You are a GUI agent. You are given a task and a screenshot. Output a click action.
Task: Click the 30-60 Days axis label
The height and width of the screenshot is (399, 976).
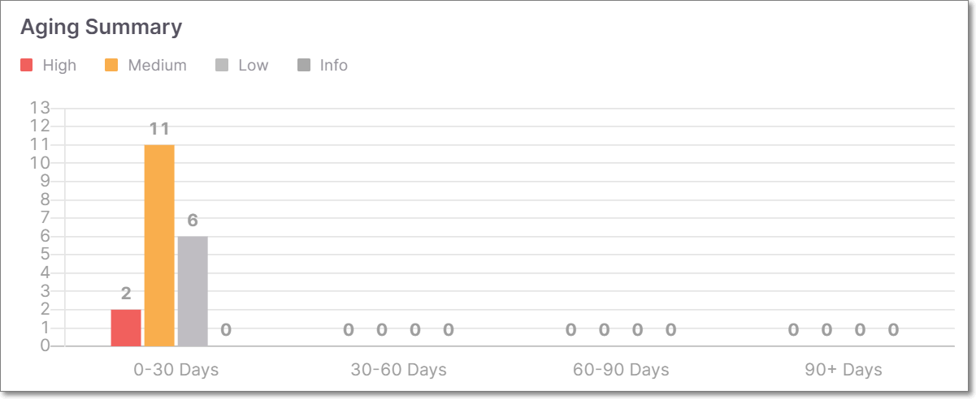click(x=399, y=370)
